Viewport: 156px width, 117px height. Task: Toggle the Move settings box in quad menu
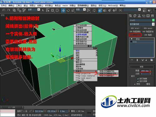(x=97, y=51)
